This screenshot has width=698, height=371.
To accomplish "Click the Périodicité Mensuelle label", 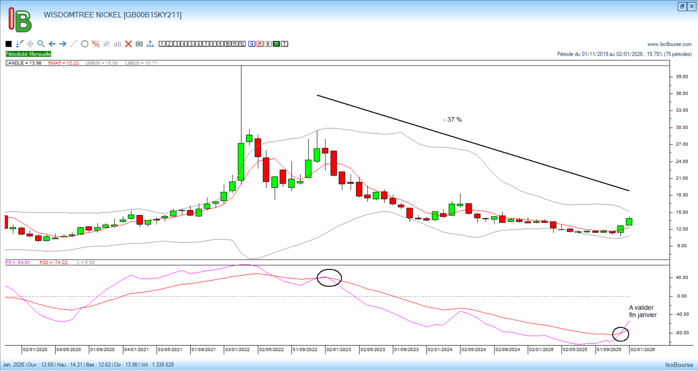I will [x=28, y=54].
